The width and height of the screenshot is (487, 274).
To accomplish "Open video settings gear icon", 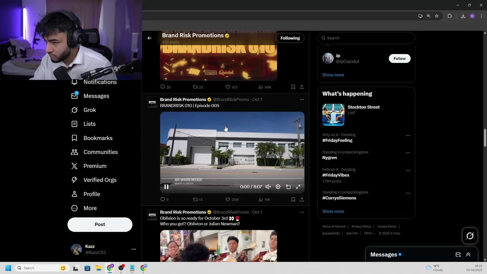I will click(x=278, y=187).
